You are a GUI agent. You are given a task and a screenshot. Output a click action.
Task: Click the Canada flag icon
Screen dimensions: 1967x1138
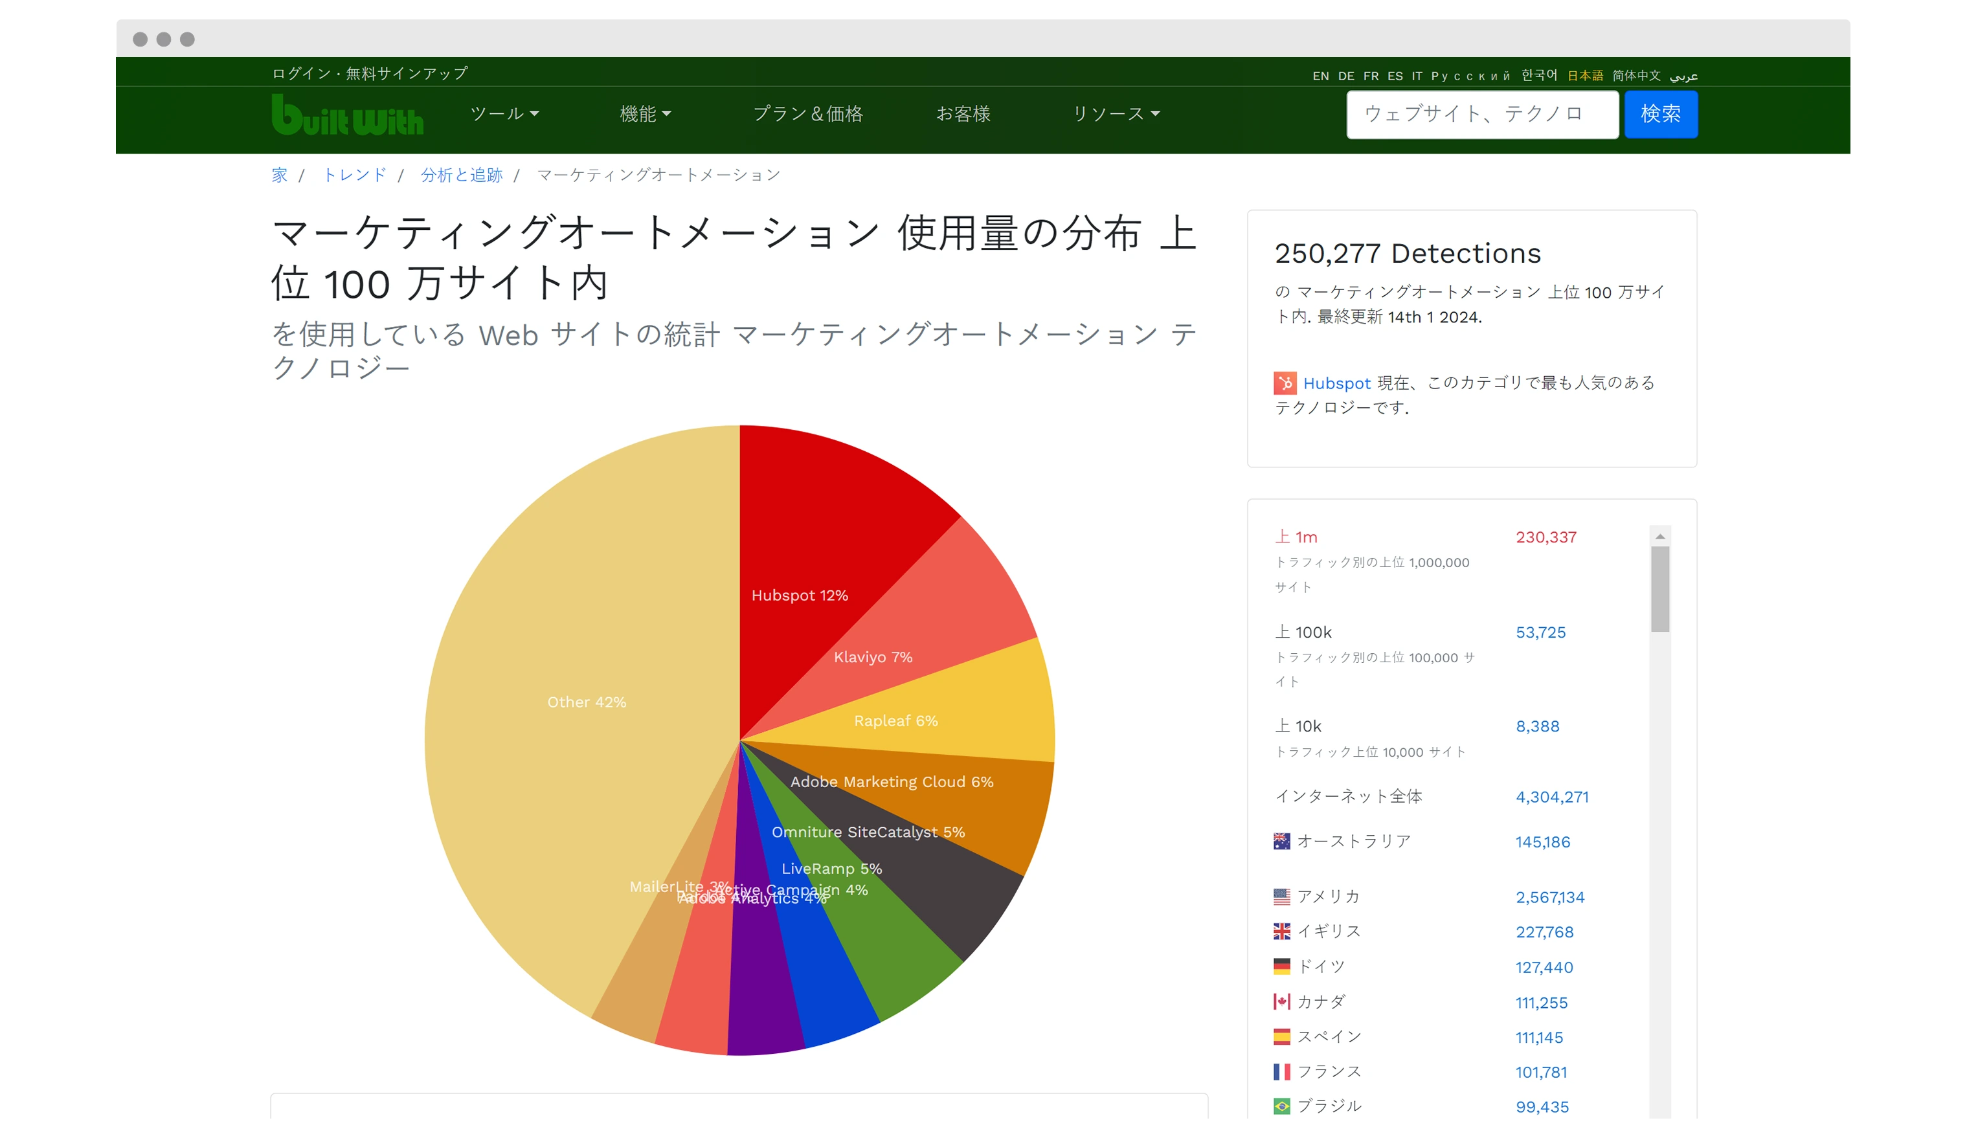click(1282, 1001)
